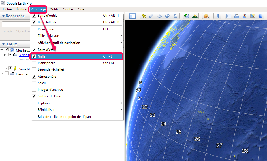Record a tour with the camera icon
This screenshot has width=267, height=161.
coord(176,16)
